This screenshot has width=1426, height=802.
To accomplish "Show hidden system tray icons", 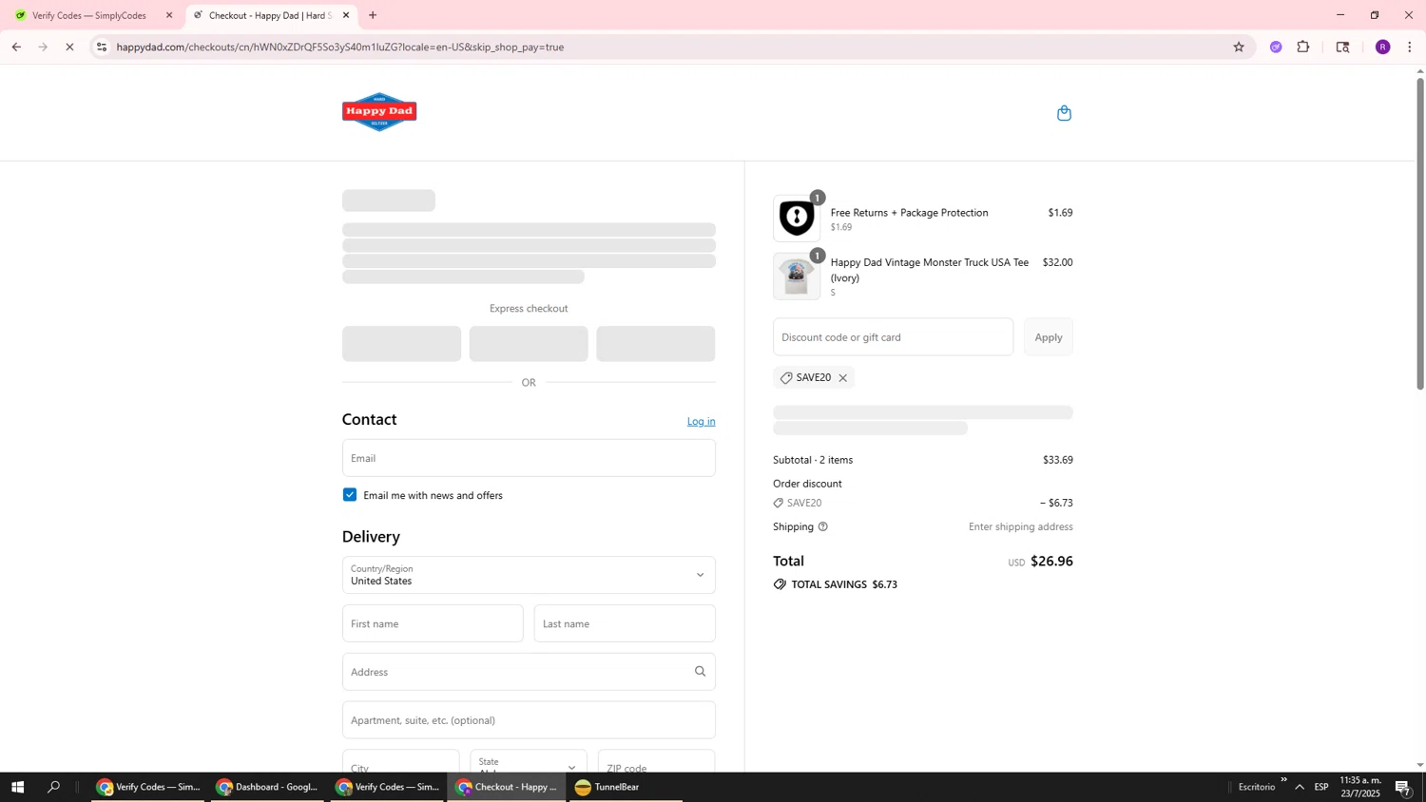I will tap(1300, 787).
